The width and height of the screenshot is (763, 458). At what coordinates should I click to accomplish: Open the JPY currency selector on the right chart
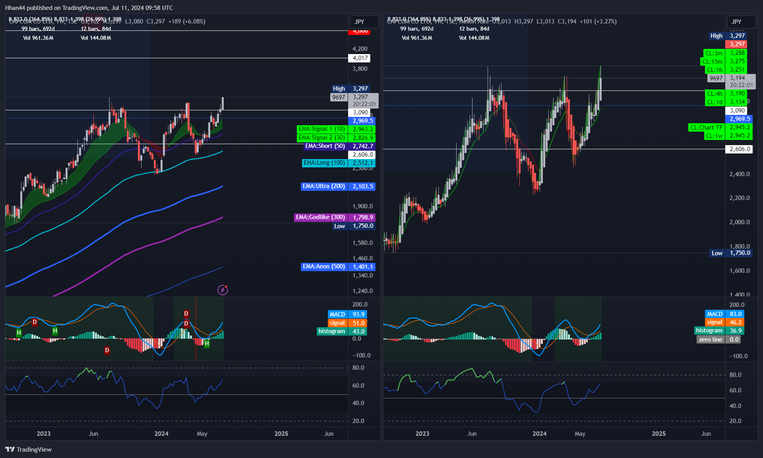click(741, 22)
